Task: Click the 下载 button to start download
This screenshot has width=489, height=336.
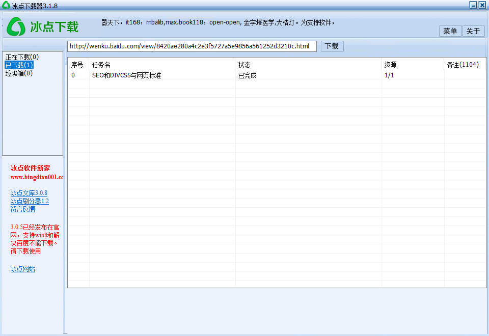Action: point(332,46)
